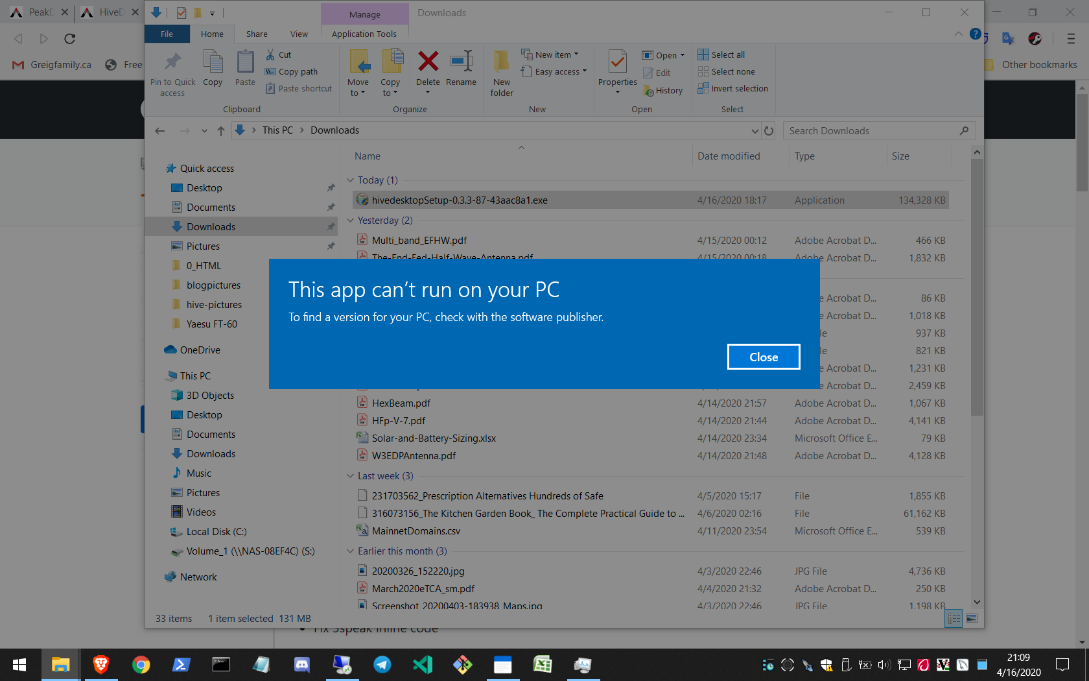Open the Windows Start menu

coord(19,665)
